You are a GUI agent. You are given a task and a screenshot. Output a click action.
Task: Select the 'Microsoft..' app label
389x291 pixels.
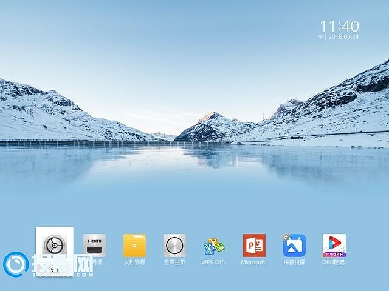(254, 263)
